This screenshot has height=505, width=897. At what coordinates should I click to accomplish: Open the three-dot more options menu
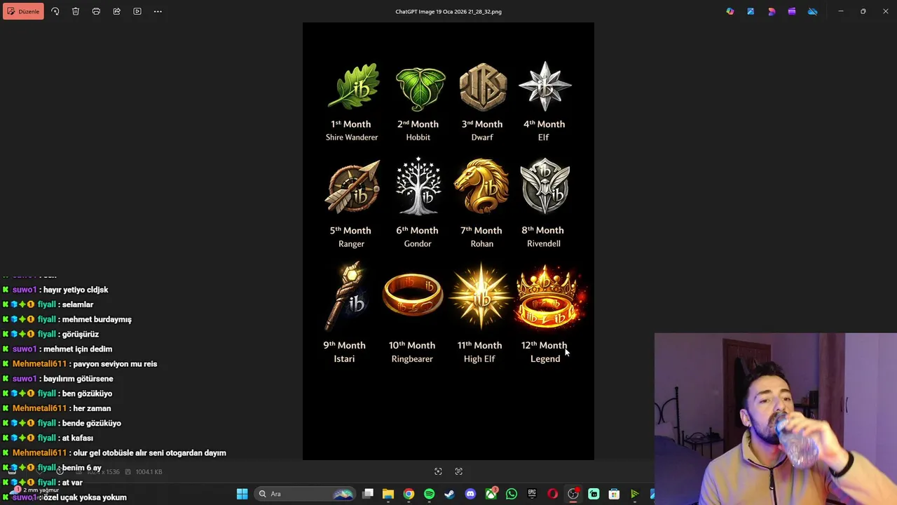click(158, 11)
